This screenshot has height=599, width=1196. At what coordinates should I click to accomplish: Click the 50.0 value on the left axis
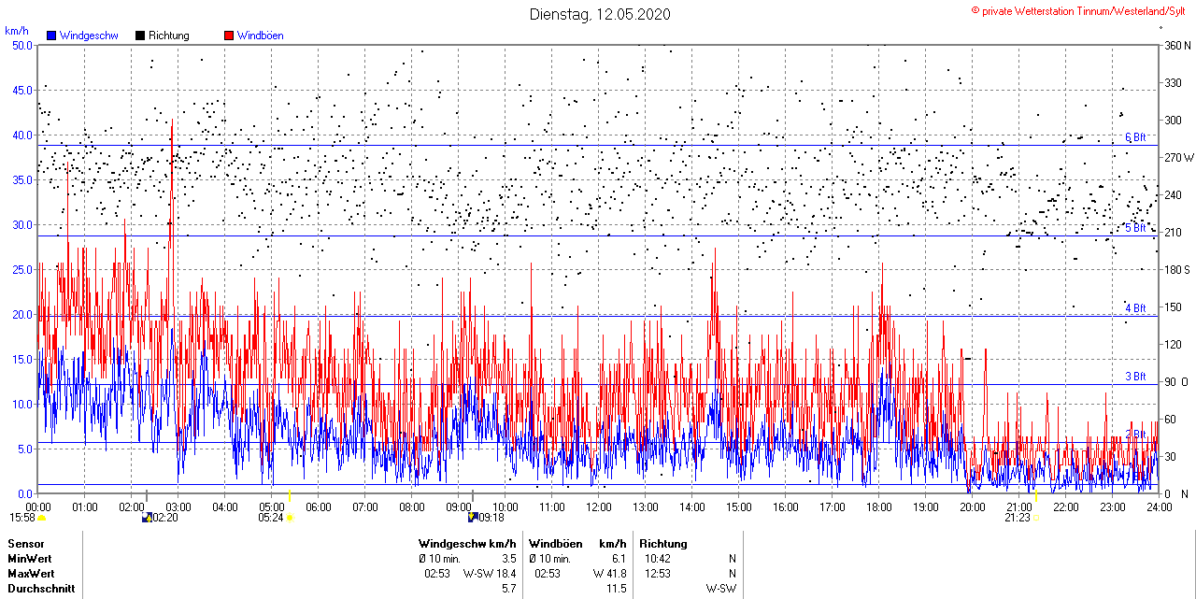(22, 45)
